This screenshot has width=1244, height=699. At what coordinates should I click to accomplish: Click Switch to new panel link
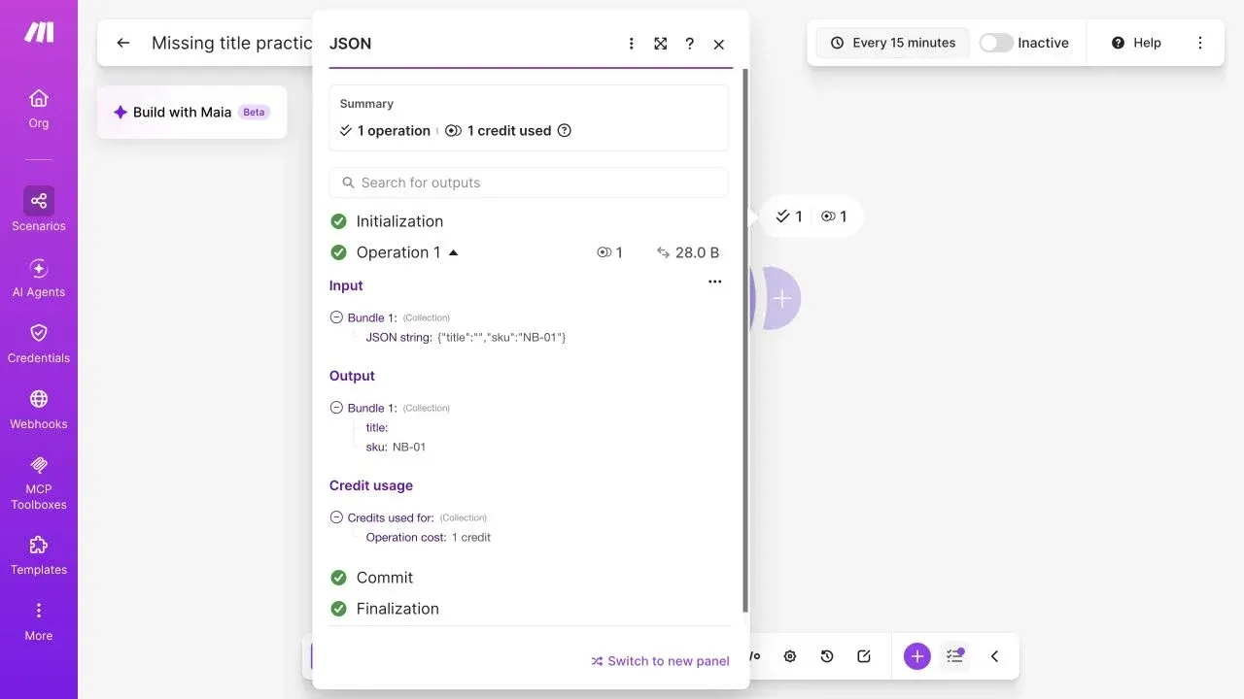[661, 661]
